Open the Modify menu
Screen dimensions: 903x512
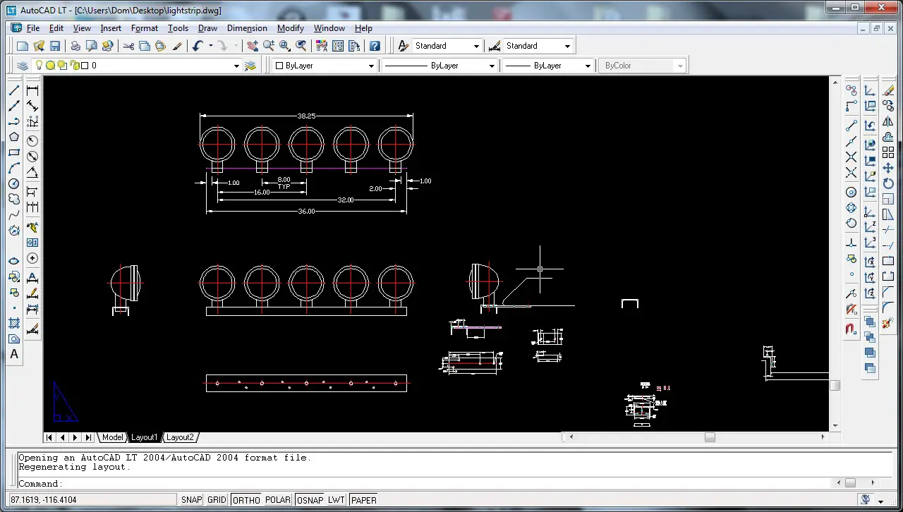click(x=290, y=28)
